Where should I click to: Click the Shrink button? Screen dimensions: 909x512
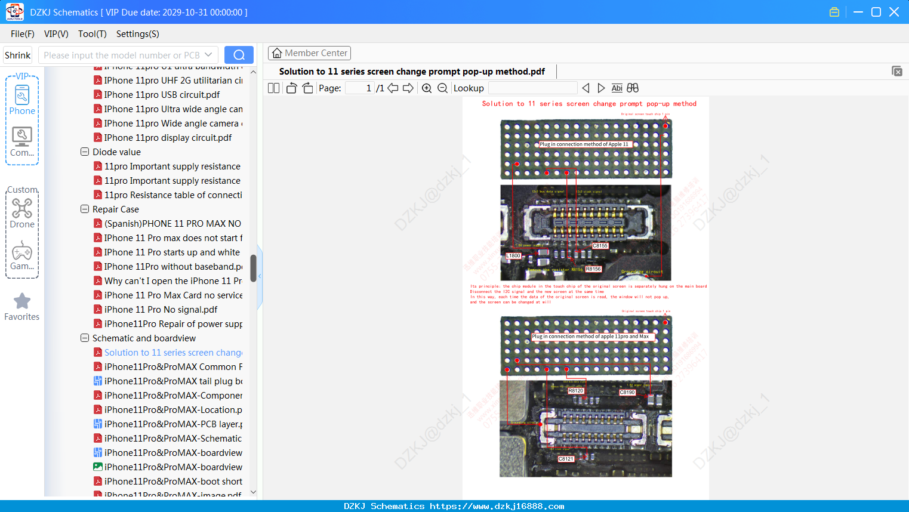click(x=17, y=55)
